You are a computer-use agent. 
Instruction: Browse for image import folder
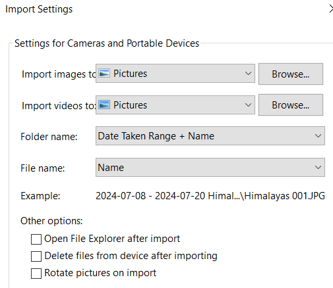click(x=291, y=74)
